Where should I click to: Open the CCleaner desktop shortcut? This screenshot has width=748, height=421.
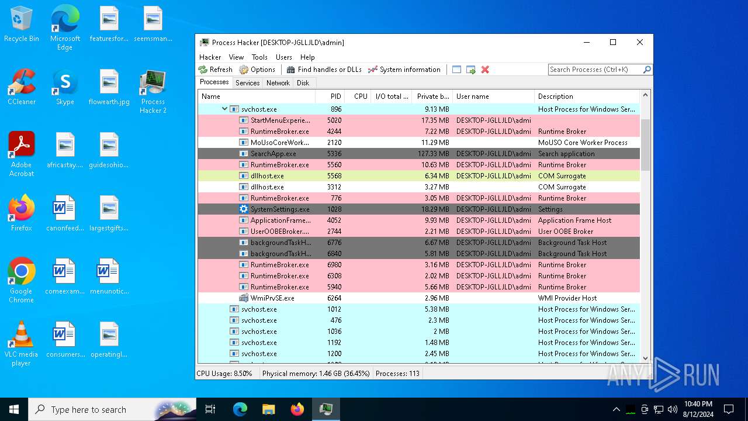(22, 88)
